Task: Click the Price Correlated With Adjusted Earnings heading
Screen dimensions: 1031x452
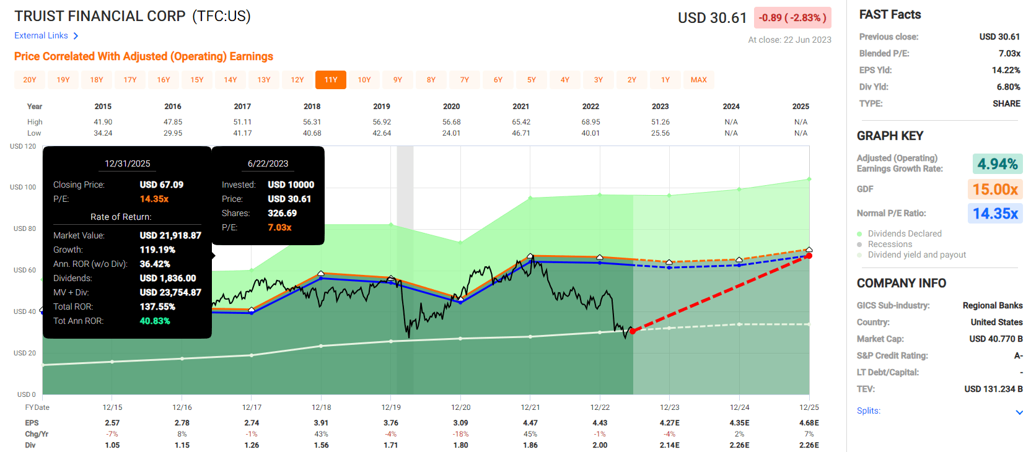Action: click(144, 56)
